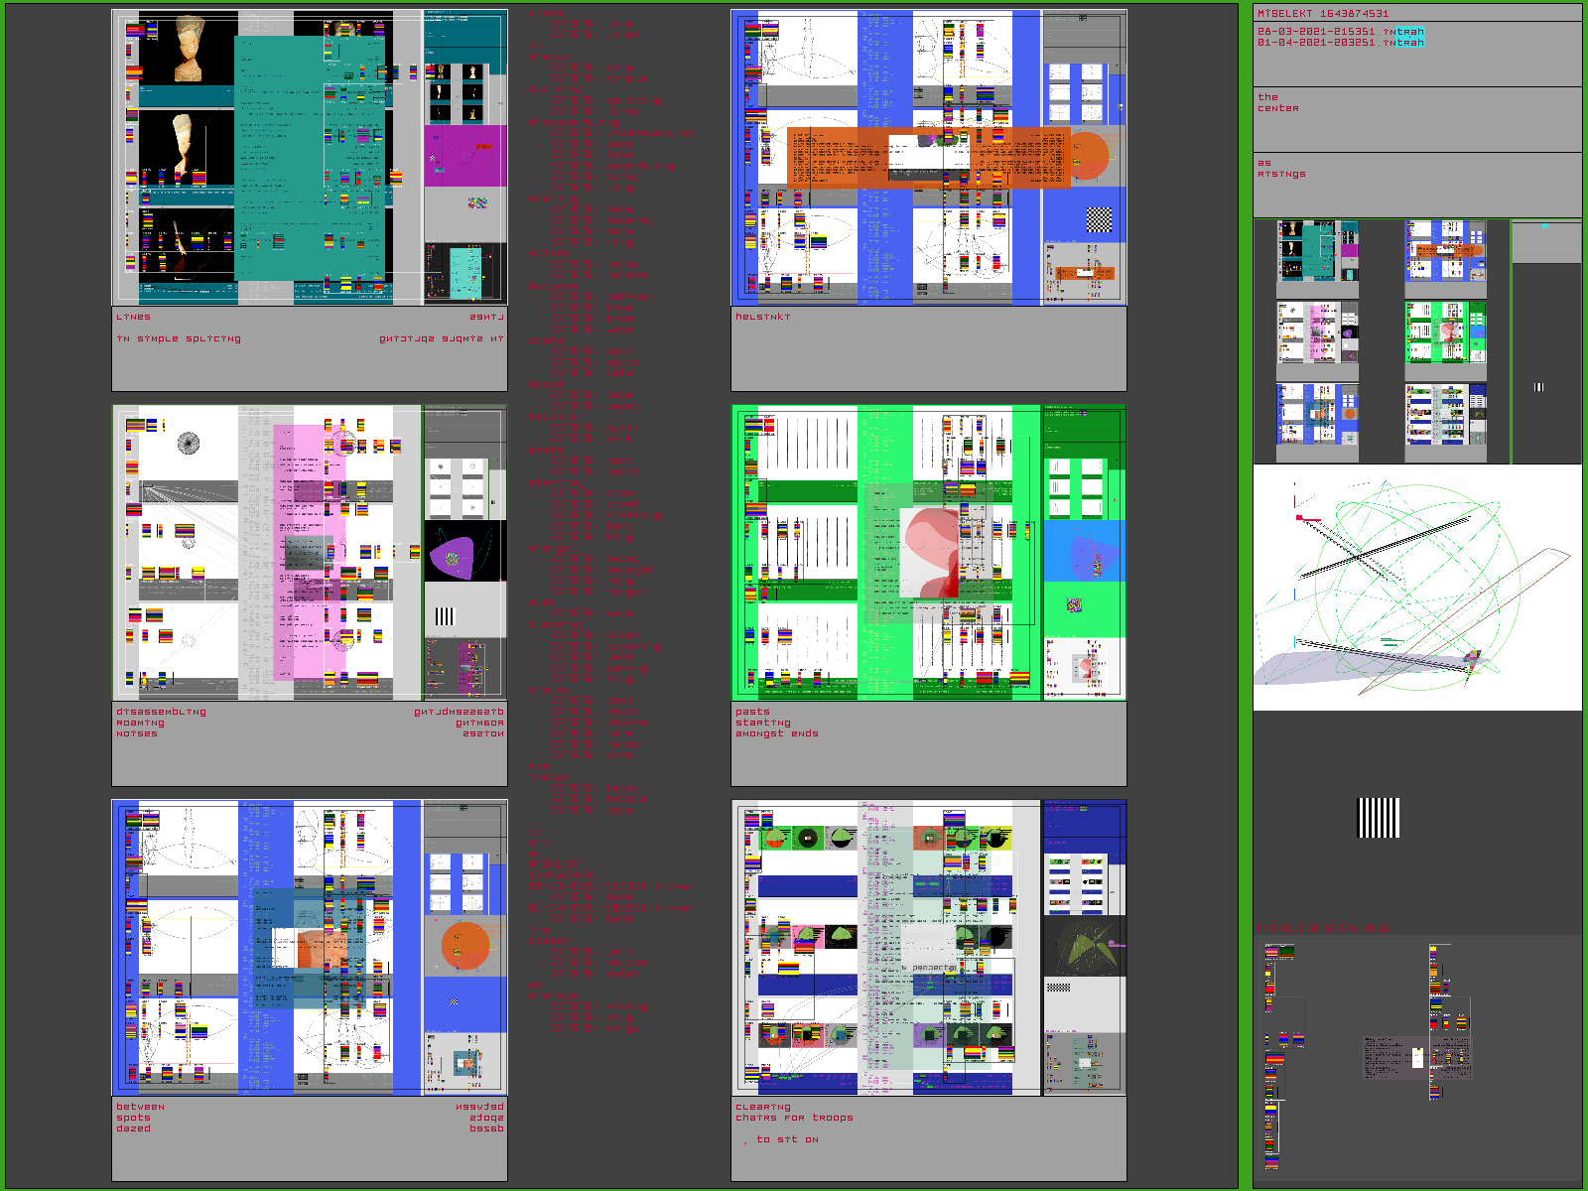
Task: Click the "the center" text box
Action: [1416, 118]
